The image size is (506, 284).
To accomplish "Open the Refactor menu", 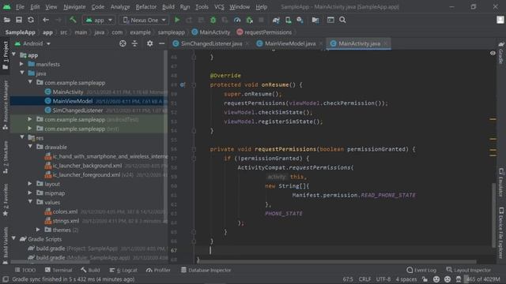I will 145,7.
